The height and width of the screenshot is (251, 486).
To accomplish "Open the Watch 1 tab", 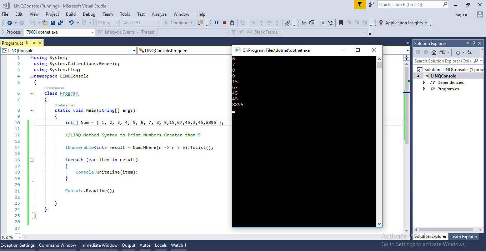I will click(x=179, y=245).
